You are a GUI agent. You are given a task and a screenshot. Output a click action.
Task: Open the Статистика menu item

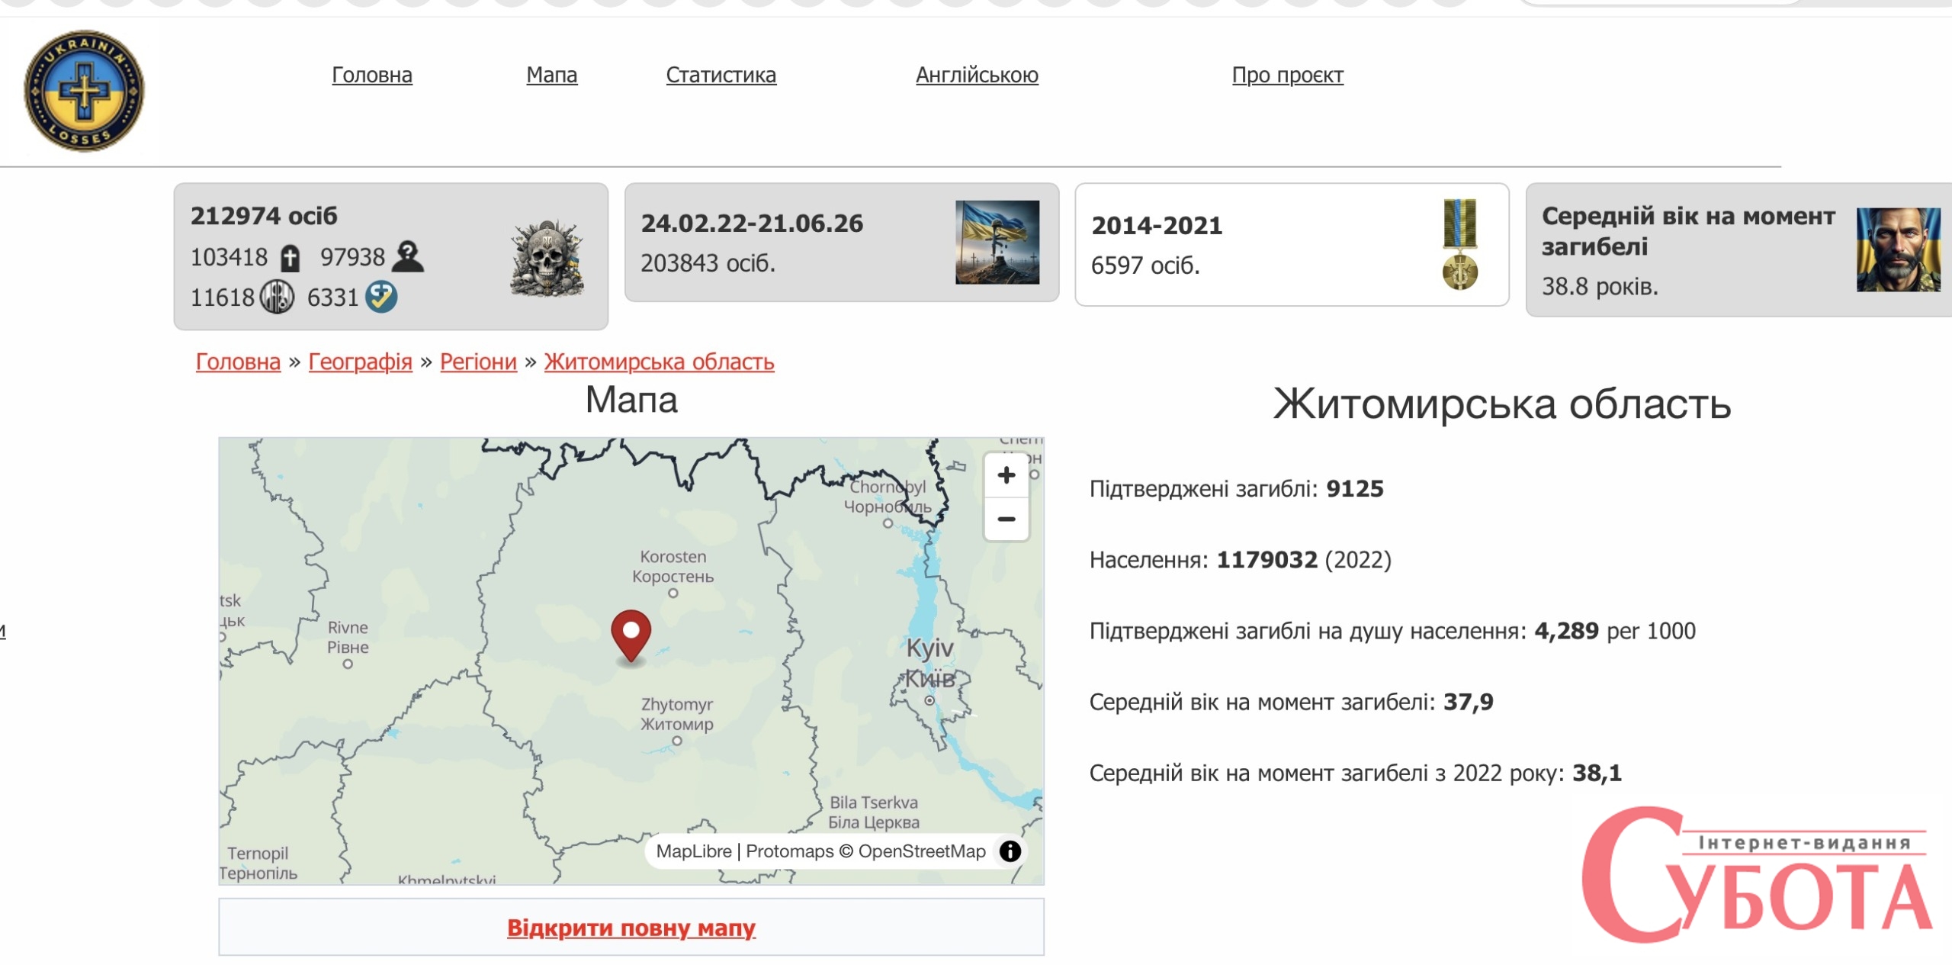(721, 75)
